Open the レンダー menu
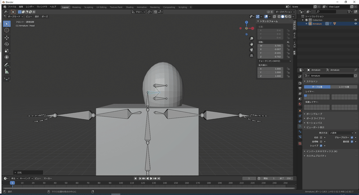The height and width of the screenshot is (195, 359). click(x=30, y=7)
